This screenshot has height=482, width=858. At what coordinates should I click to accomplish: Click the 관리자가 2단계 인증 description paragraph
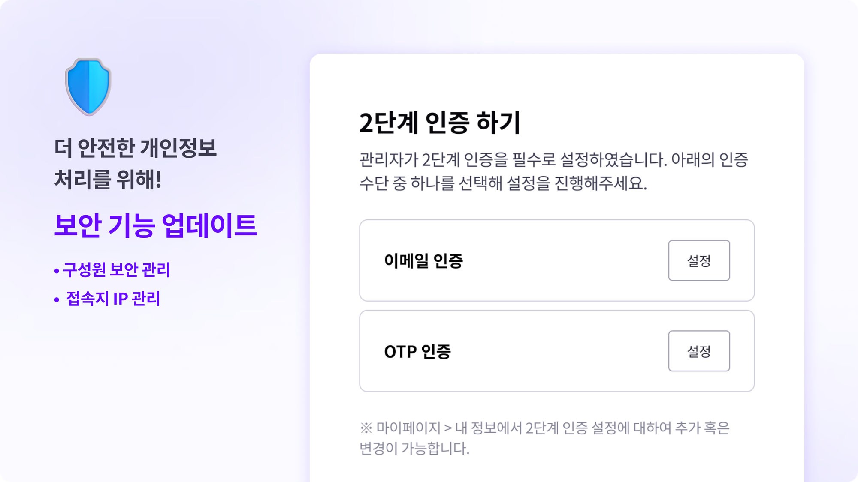pyautogui.click(x=553, y=171)
